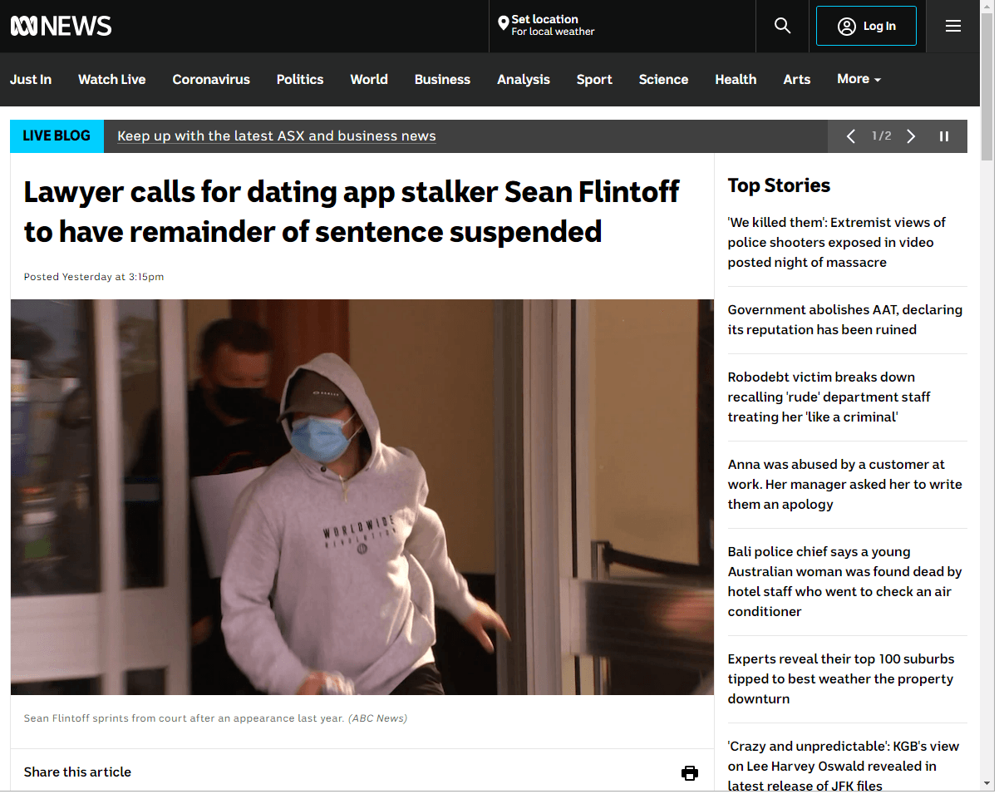Viewport: 999px width, 804px height.
Task: Click the Sean Flintoff article photo
Action: click(362, 497)
